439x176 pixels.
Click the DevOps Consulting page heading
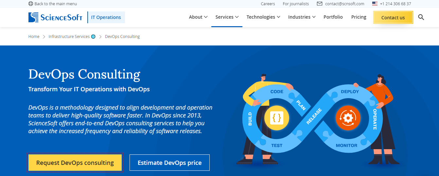coord(84,74)
